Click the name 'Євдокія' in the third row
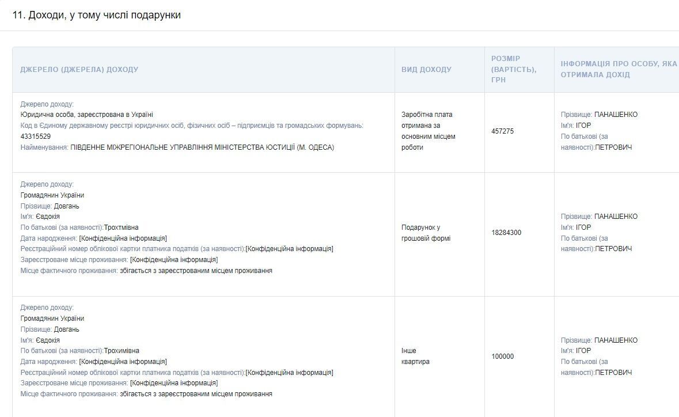 48,340
